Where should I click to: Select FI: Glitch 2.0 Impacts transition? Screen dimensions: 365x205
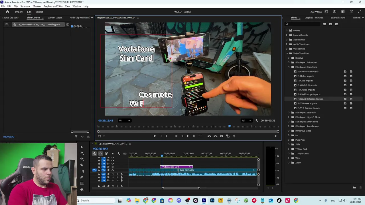click(x=307, y=85)
